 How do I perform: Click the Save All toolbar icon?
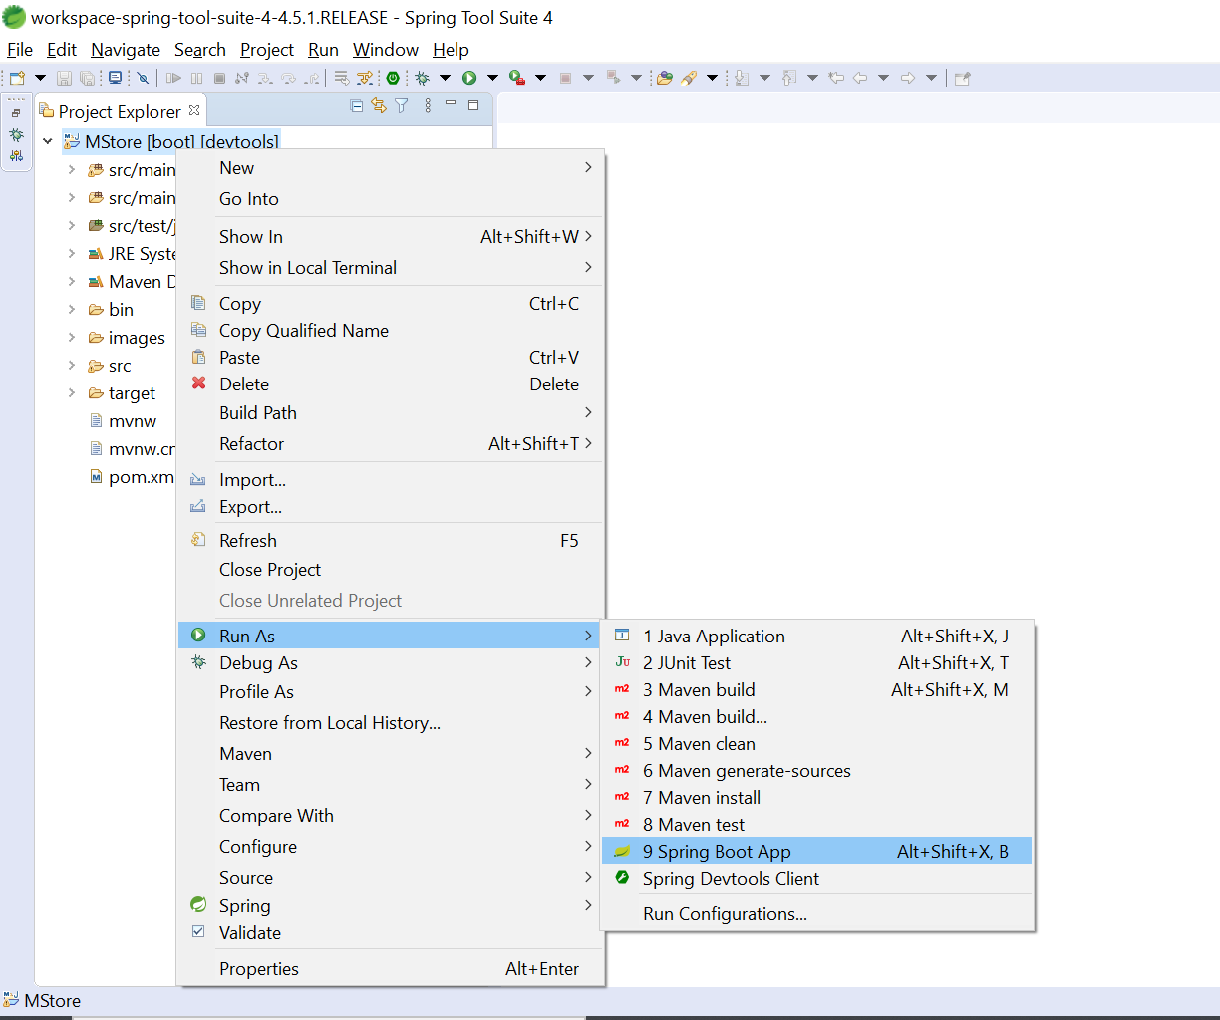[88, 78]
